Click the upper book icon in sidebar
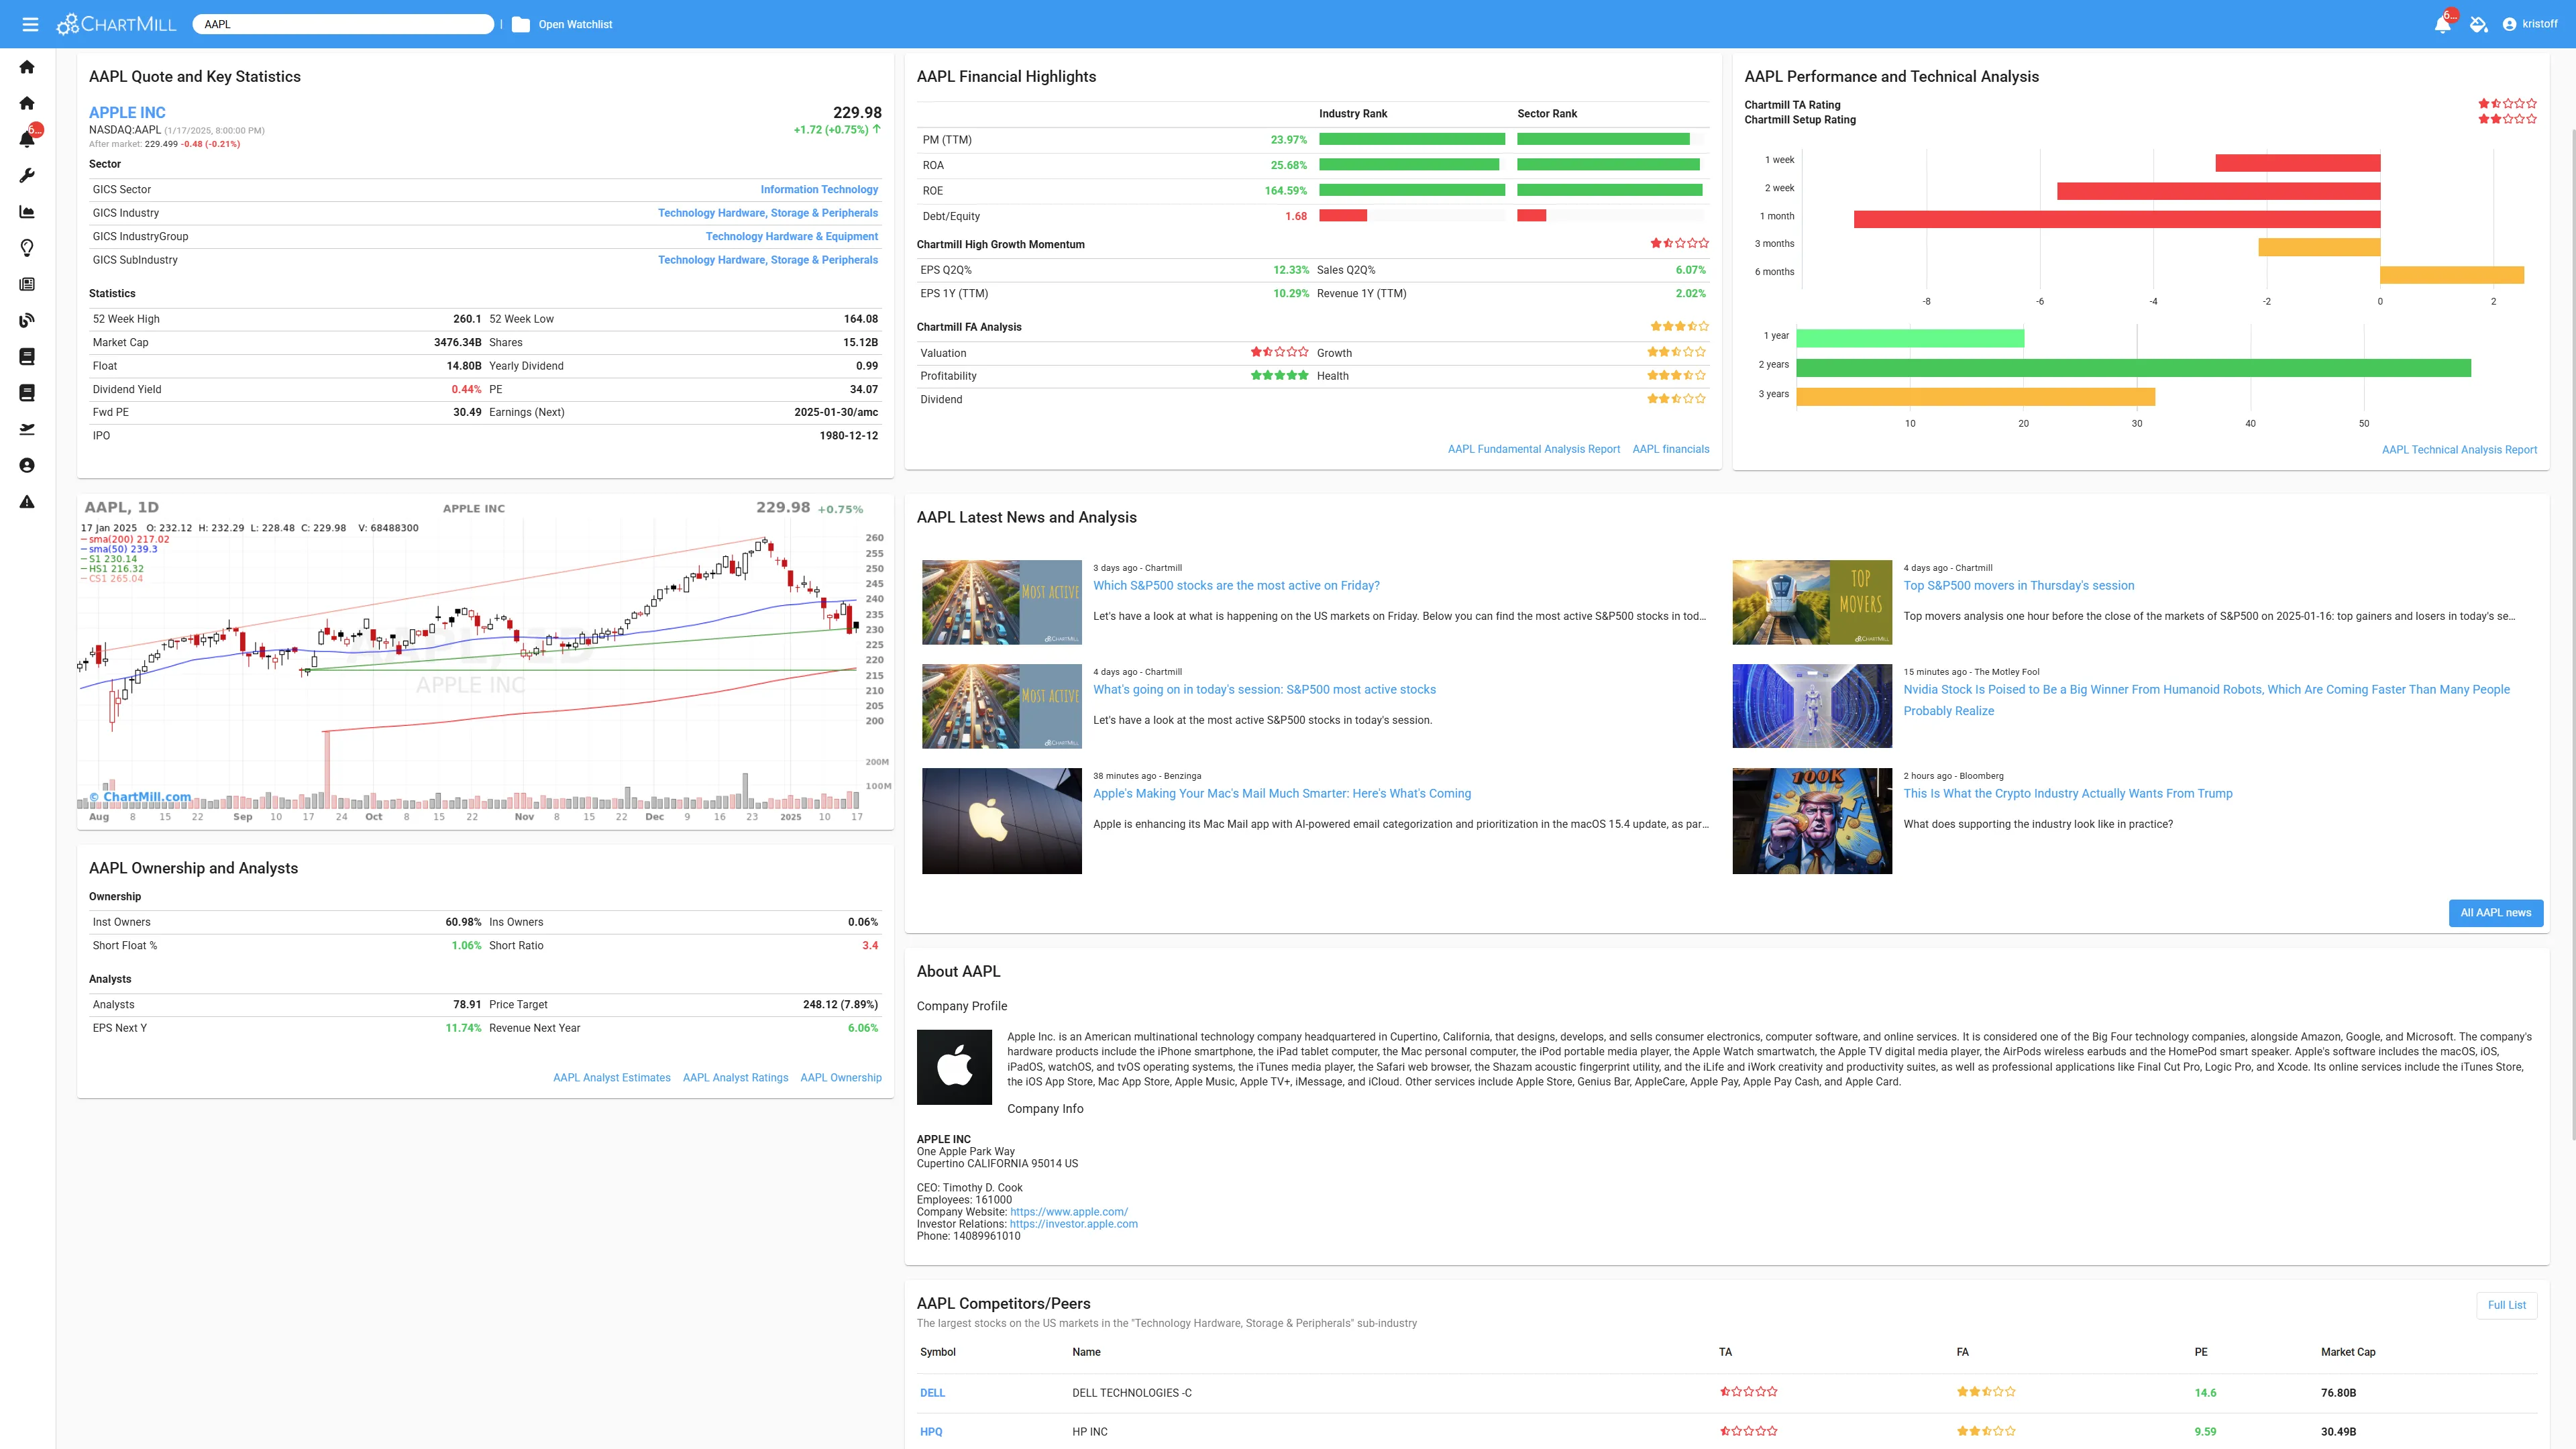Image resolution: width=2576 pixels, height=1449 pixels. (x=27, y=357)
